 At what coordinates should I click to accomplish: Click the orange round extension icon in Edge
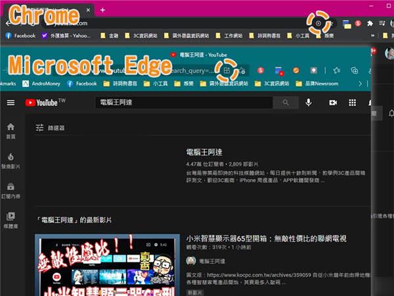(x=296, y=70)
